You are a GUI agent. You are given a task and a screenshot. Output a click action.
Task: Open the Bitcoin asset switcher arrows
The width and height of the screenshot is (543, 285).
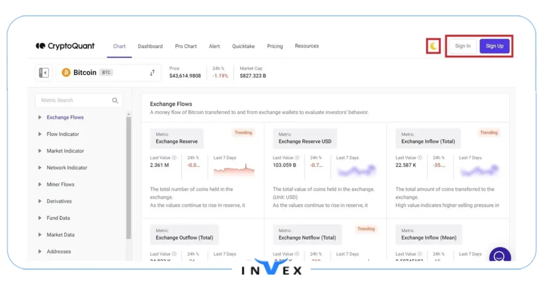[x=152, y=73]
